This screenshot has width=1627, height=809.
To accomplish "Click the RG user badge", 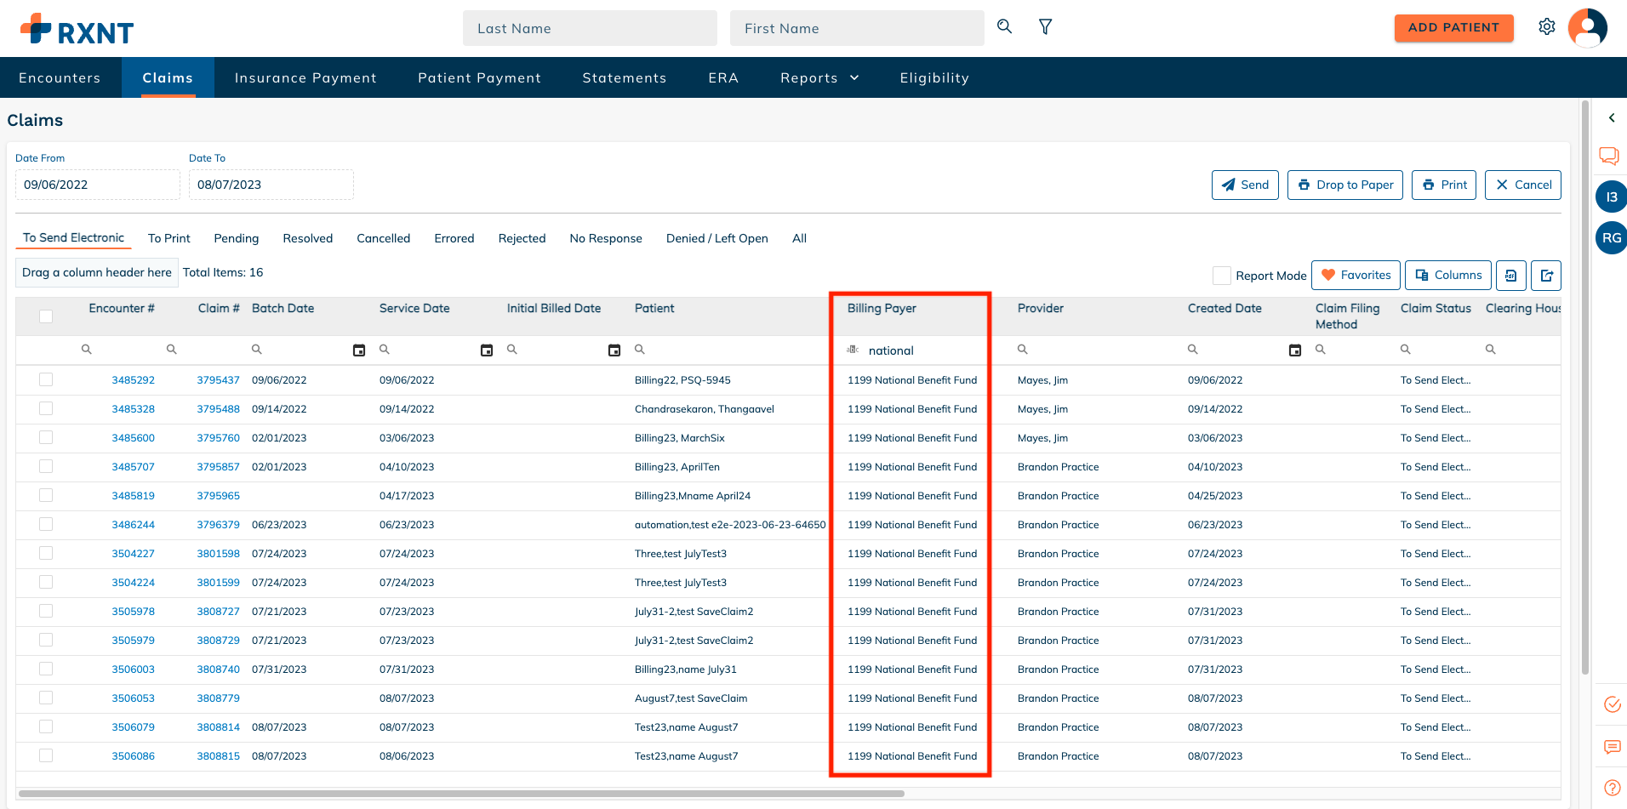I will (x=1612, y=238).
